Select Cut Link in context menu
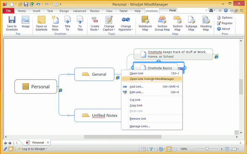This screenshot has height=154, width=247. [152, 100]
